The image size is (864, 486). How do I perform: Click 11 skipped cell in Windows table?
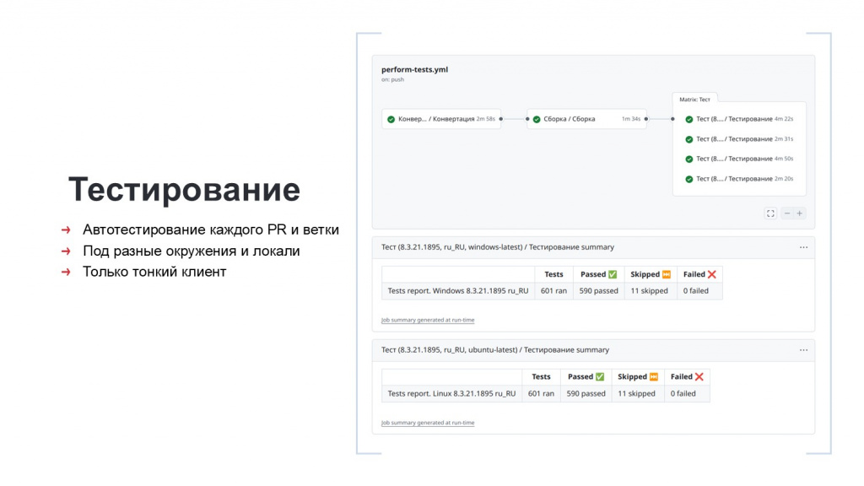pyautogui.click(x=650, y=291)
